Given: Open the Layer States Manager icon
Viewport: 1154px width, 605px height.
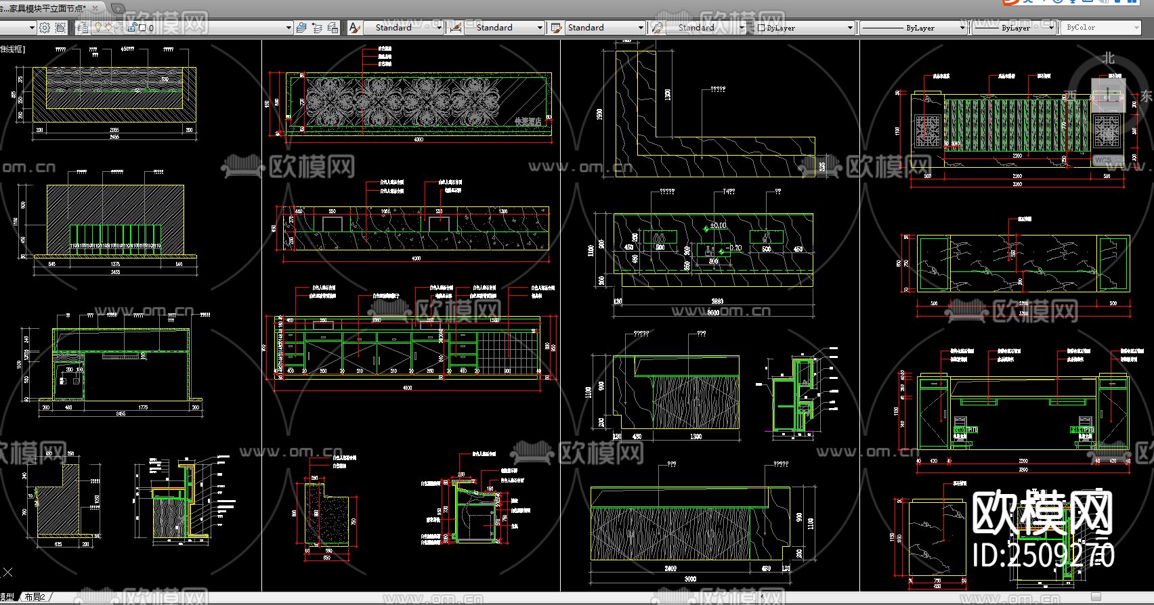Looking at the screenshot, I should (x=333, y=28).
